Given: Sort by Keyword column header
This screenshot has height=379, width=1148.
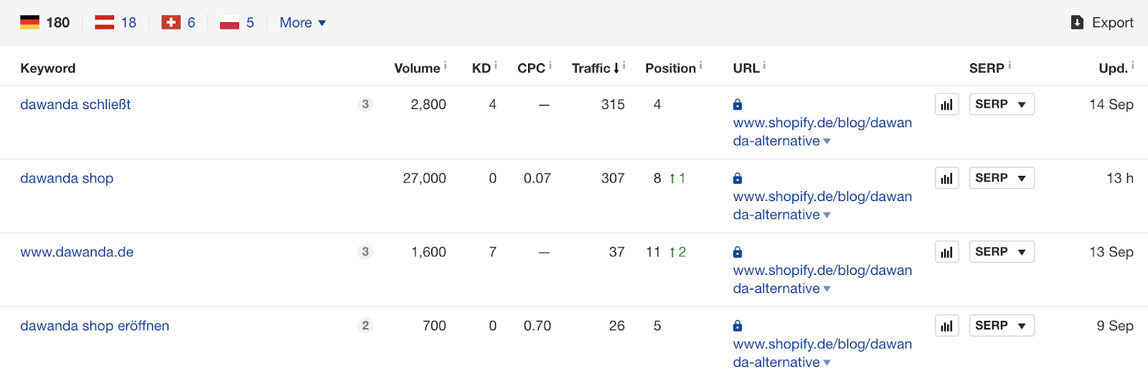Looking at the screenshot, I should [48, 68].
